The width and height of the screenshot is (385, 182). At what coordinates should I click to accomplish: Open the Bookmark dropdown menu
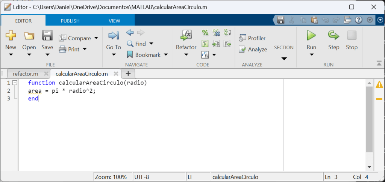[x=165, y=55]
